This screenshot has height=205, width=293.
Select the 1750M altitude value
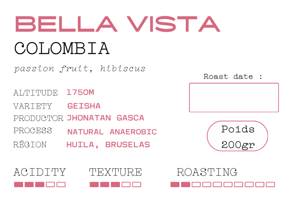(x=80, y=93)
